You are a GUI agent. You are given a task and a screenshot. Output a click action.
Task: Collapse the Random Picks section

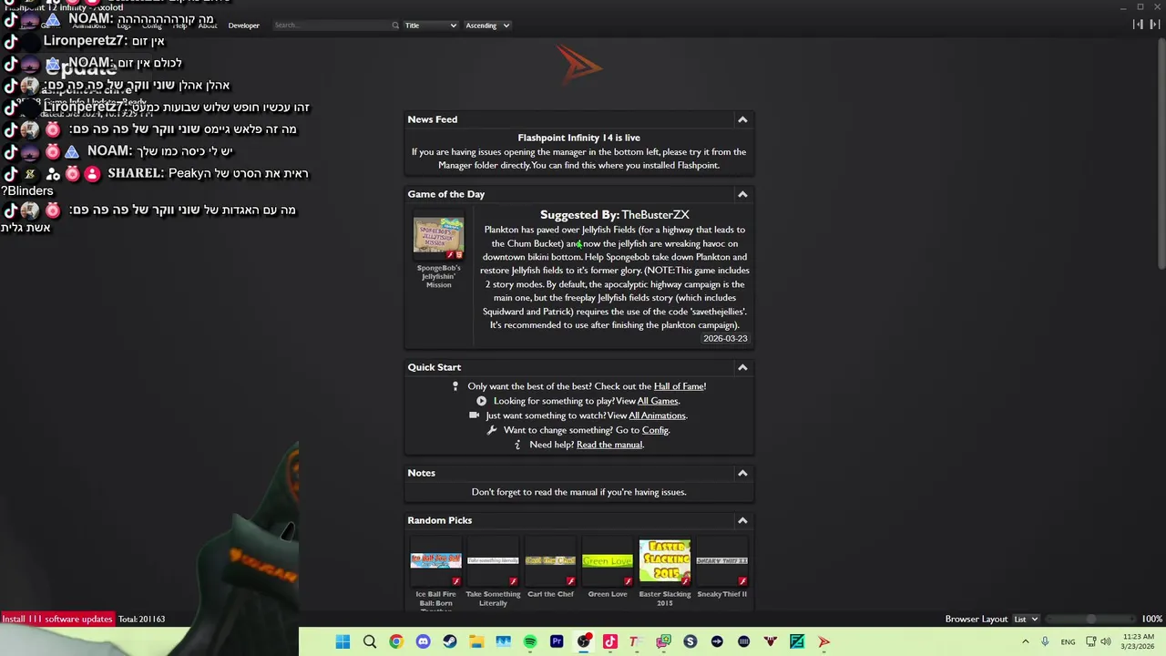point(742,520)
